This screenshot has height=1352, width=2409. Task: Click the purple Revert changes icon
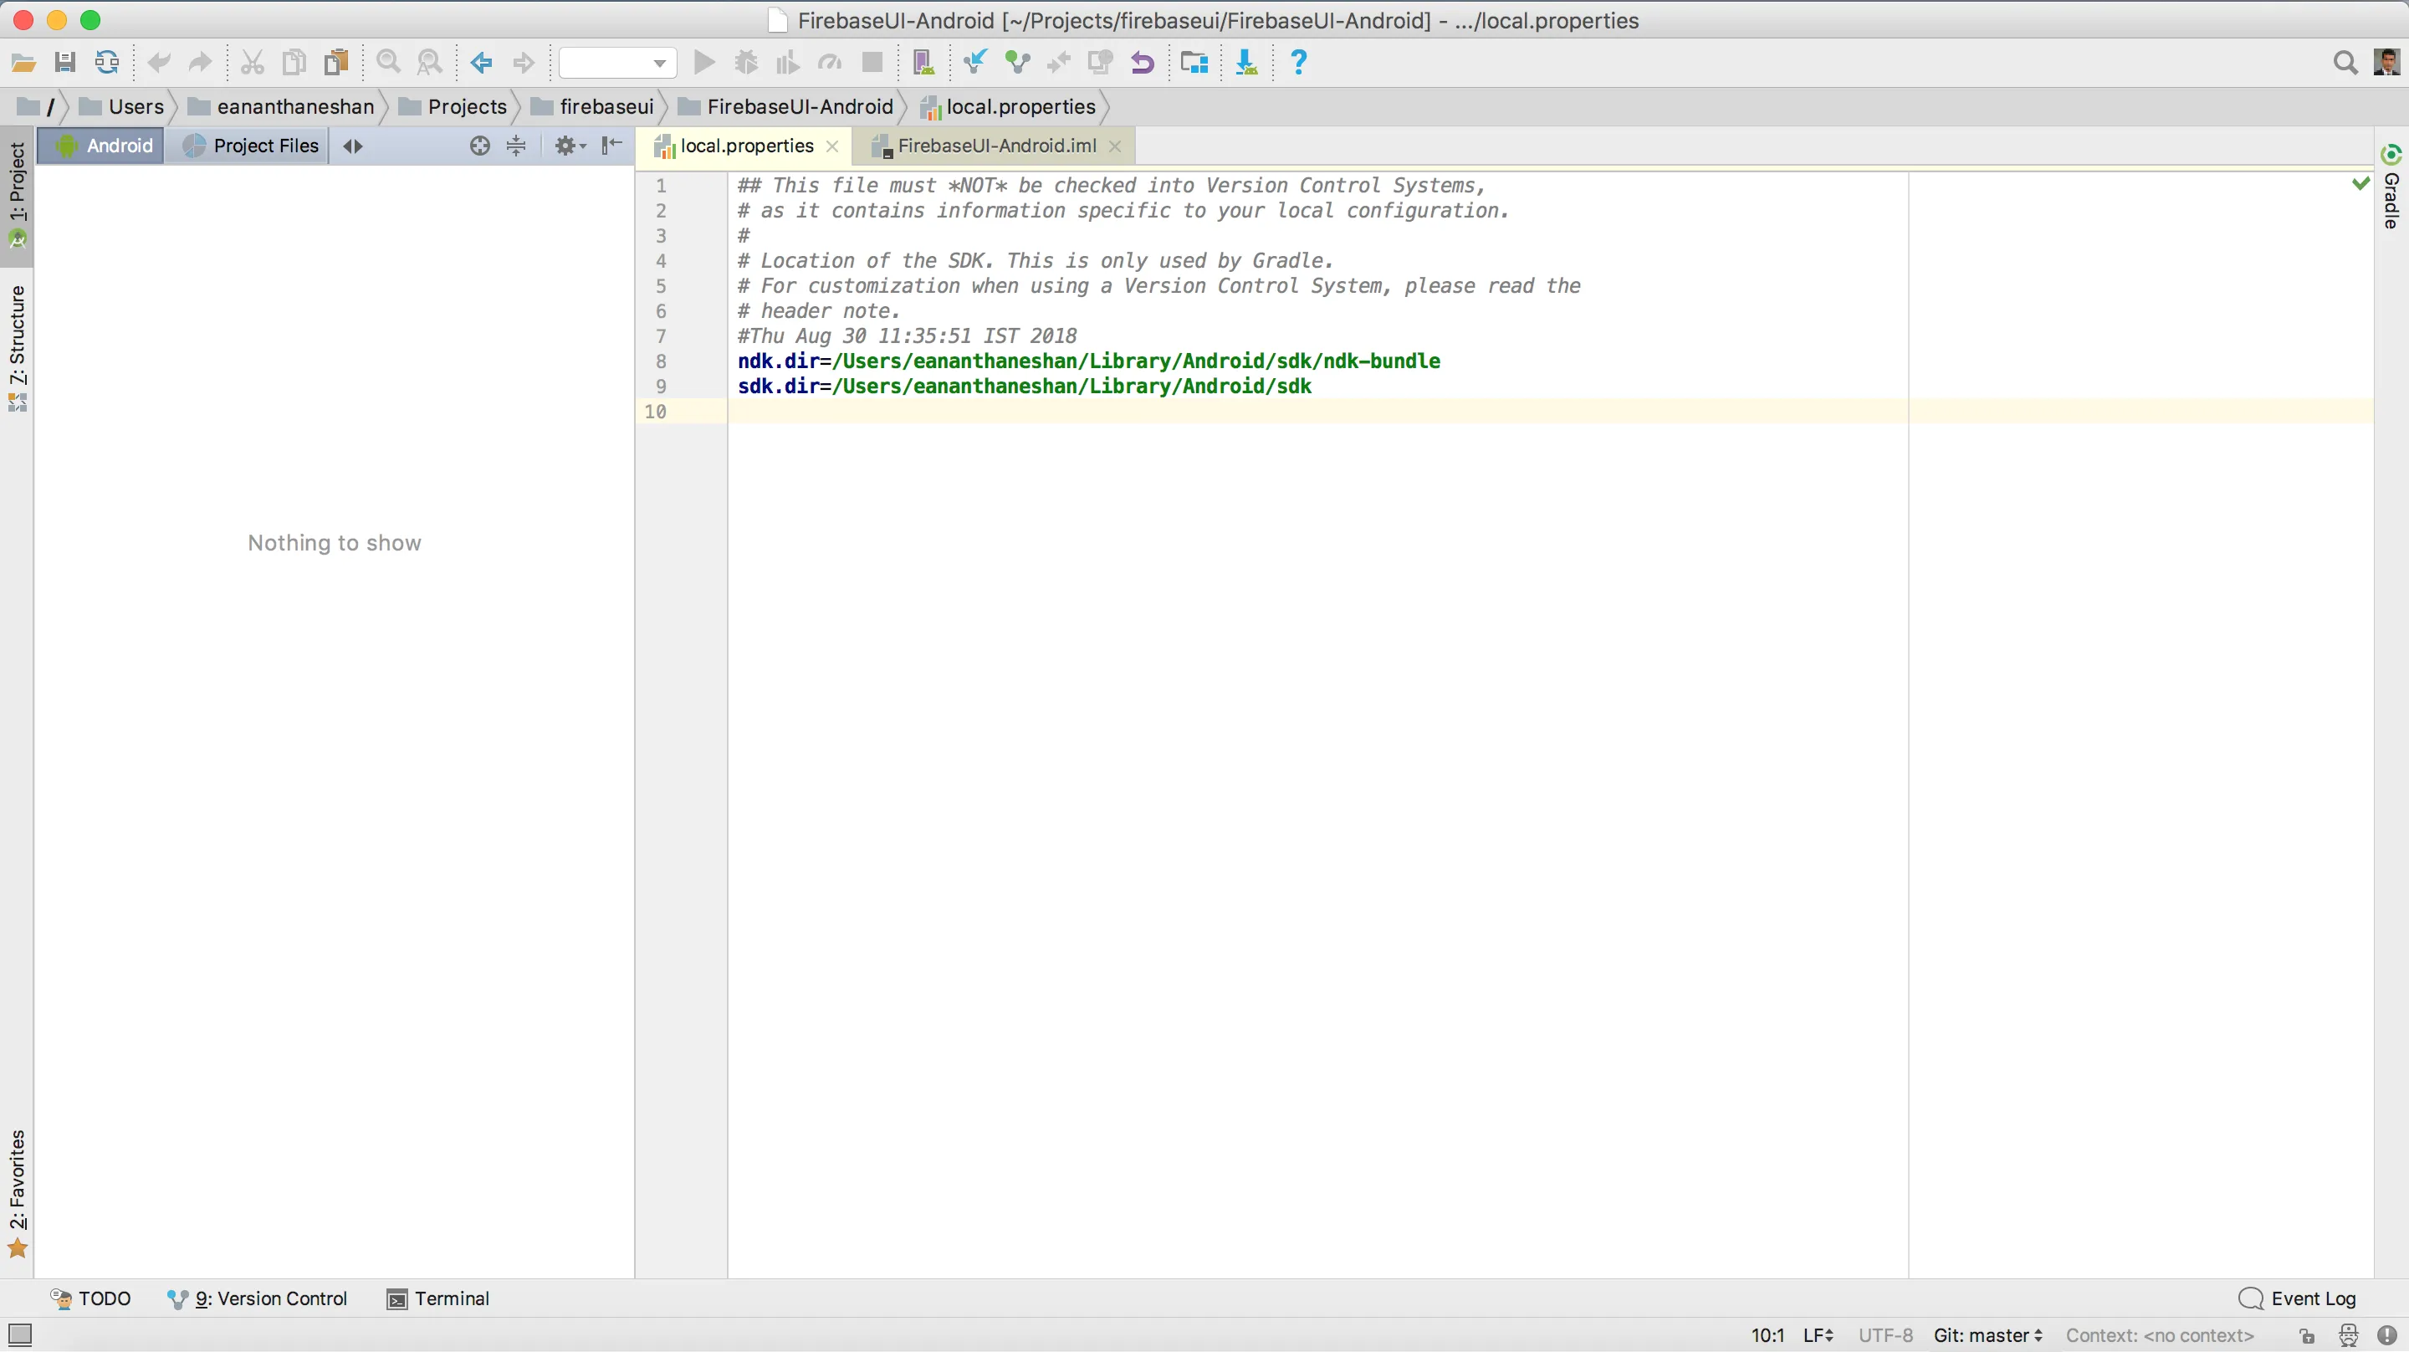point(1142,63)
